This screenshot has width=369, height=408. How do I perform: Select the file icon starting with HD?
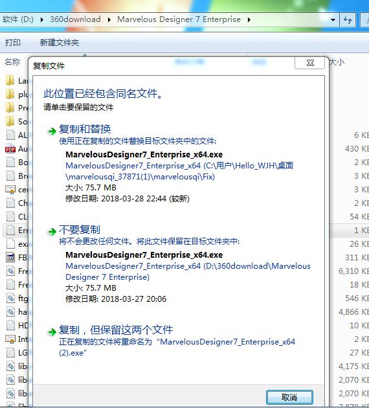10,325
